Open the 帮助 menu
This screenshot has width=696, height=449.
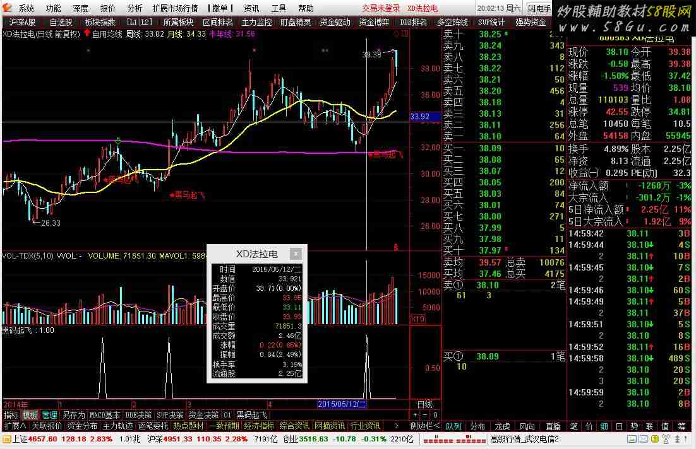[x=306, y=8]
